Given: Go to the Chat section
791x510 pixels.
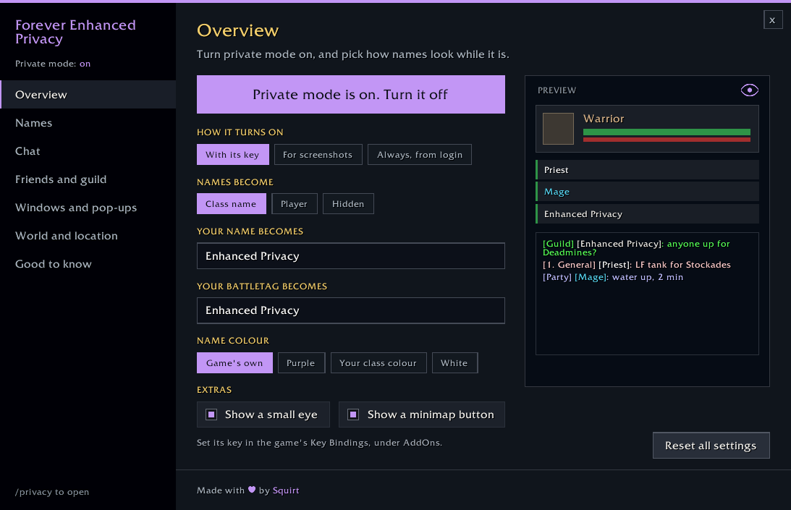Looking at the screenshot, I should (88, 151).
